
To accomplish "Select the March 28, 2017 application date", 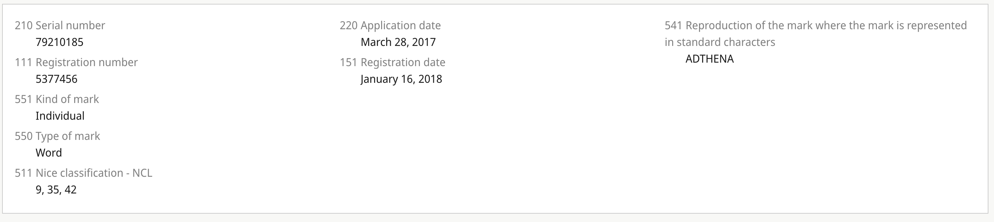I will (x=398, y=42).
